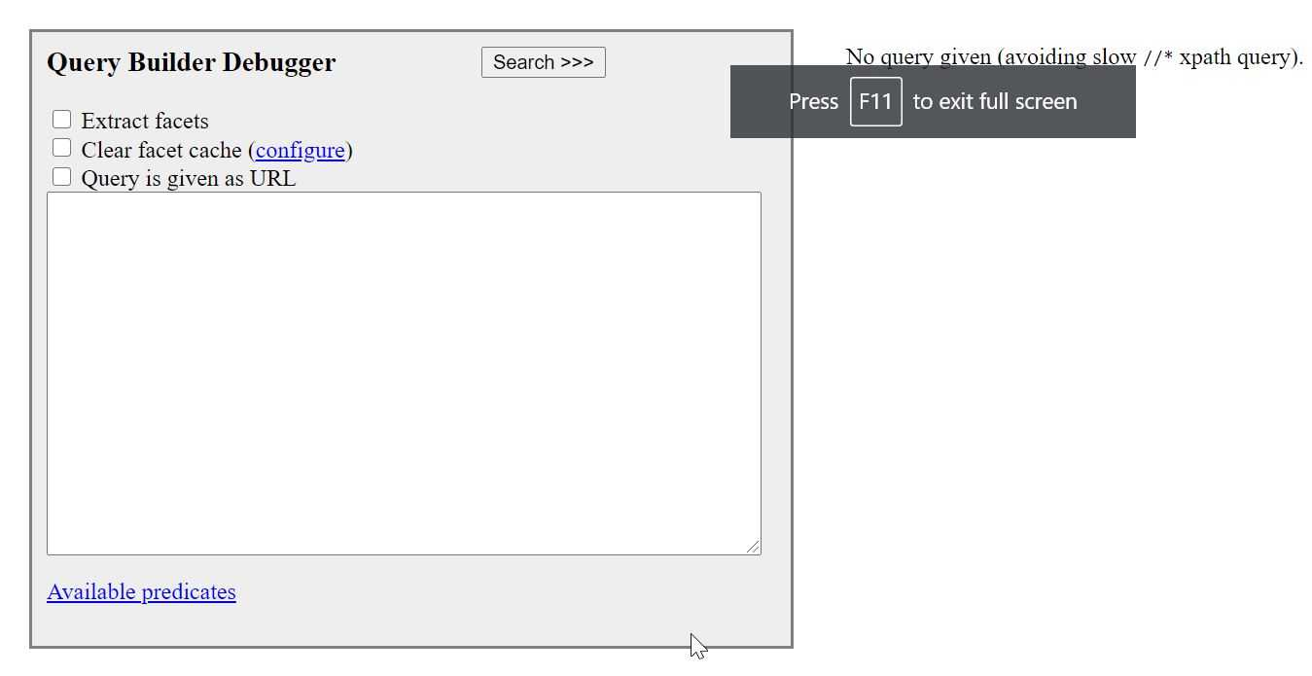This screenshot has width=1312, height=676.
Task: Click the text area resize grip
Action: (x=753, y=548)
